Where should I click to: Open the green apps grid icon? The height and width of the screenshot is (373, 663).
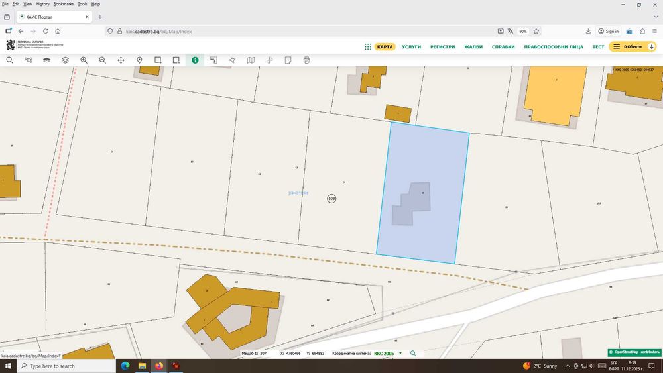click(x=368, y=47)
